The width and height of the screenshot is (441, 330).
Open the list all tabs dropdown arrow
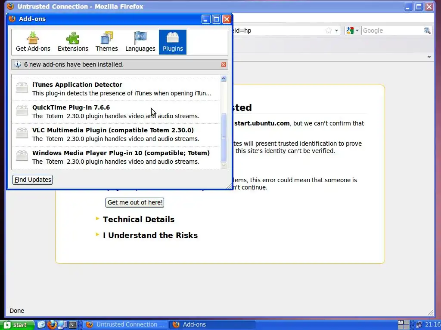tap(429, 57)
